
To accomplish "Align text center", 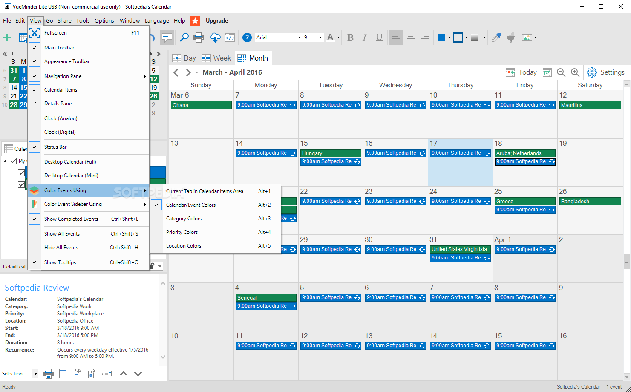I will coord(411,37).
